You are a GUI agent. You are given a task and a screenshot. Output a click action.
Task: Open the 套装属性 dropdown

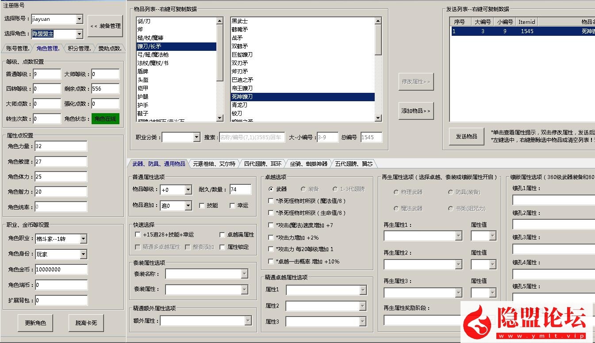(x=245, y=290)
